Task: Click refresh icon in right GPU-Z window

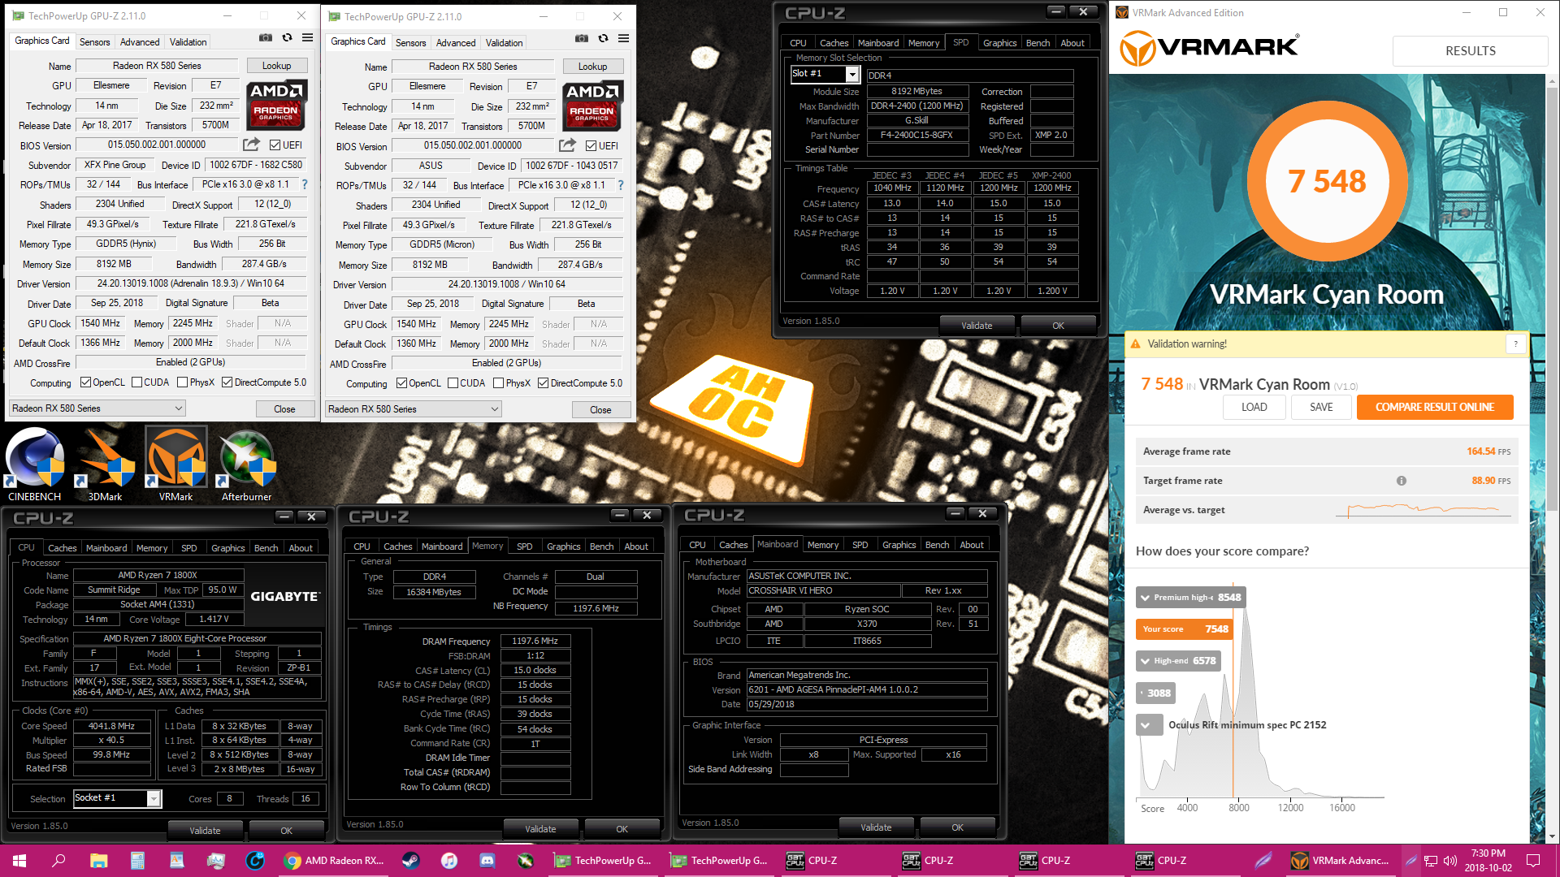Action: [603, 38]
